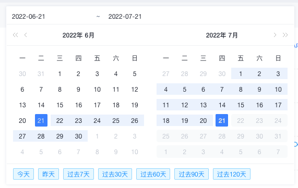Click greyed May 31 in left calendar
298x188 pixels.
(x=41, y=73)
